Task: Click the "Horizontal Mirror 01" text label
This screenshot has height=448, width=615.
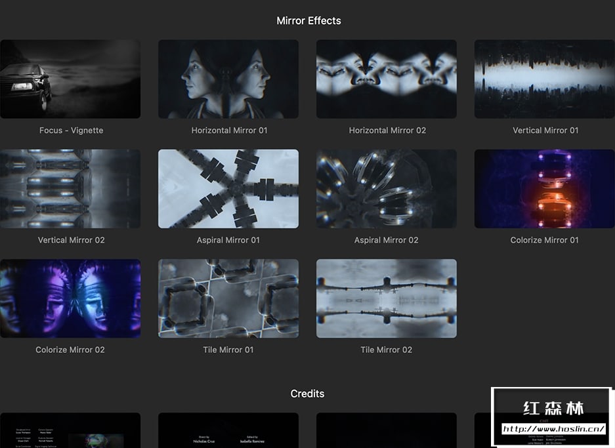Action: click(230, 131)
